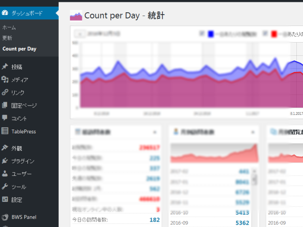
Task: Click the pages icon for 固定ページ
Action: pos(5,105)
